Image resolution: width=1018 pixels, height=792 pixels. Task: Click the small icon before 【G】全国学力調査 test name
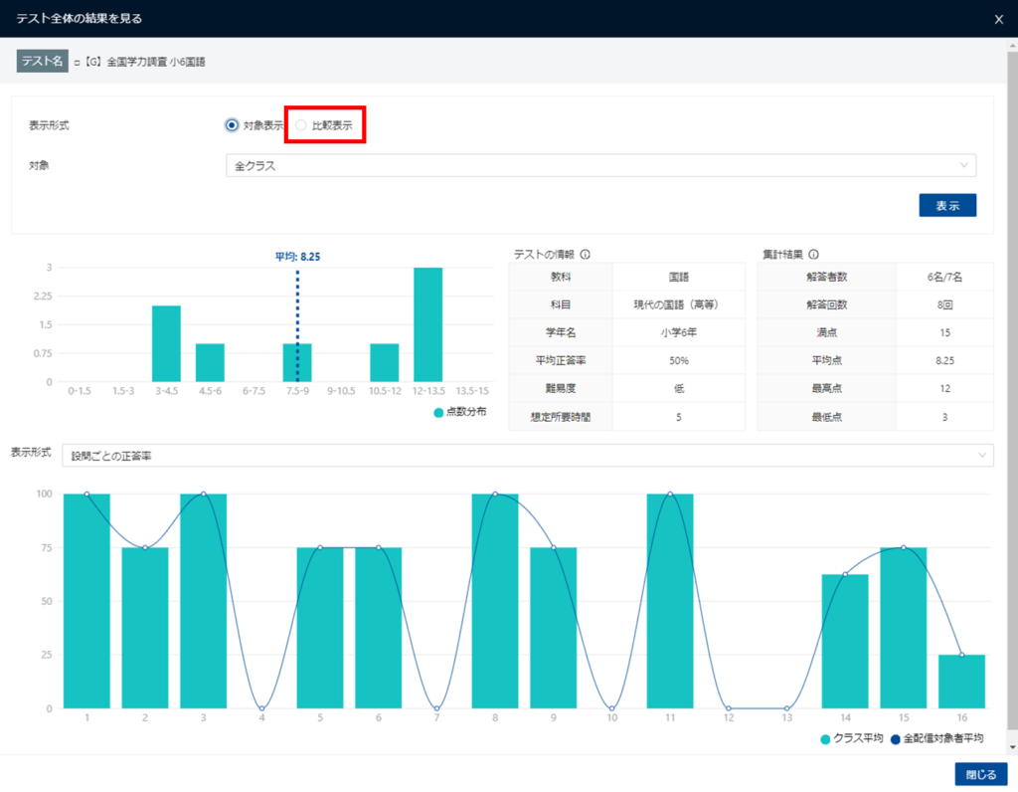77,63
